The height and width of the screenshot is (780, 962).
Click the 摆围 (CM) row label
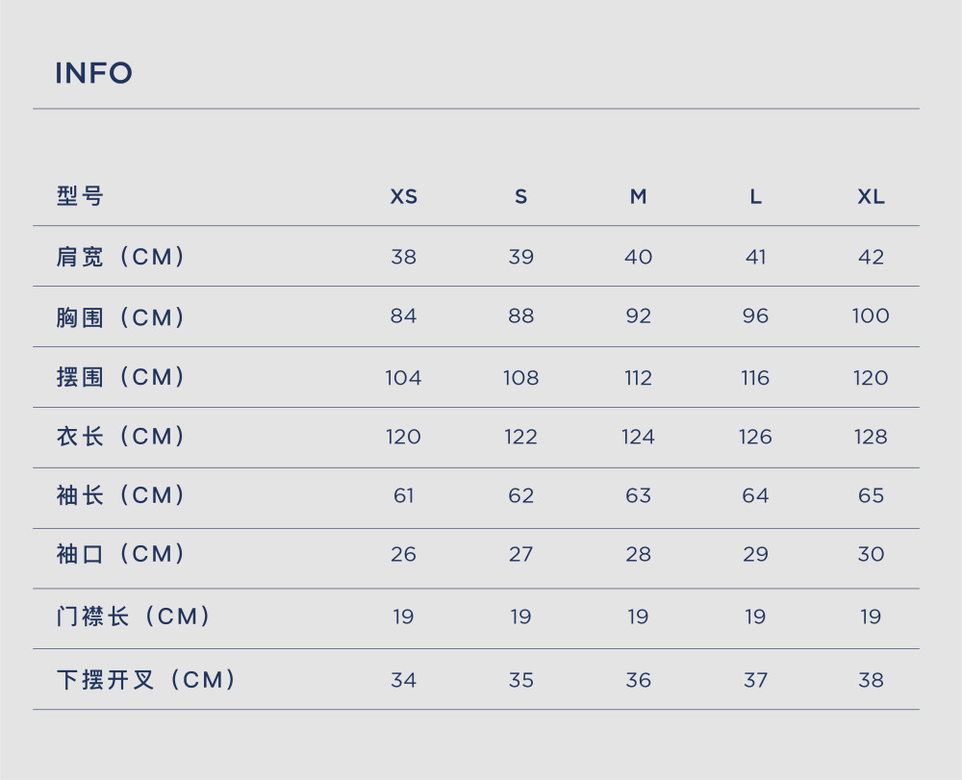120,376
